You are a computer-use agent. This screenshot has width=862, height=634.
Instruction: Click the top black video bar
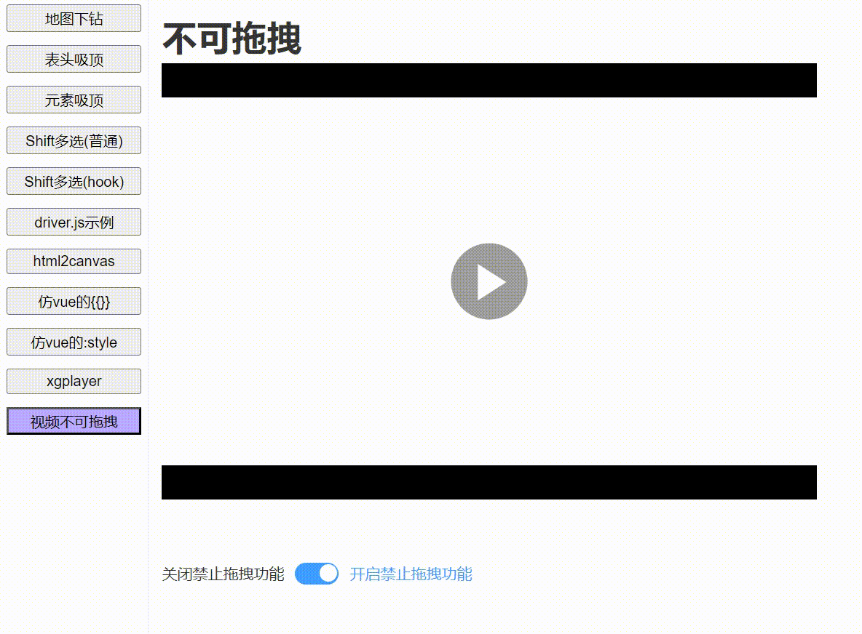click(x=489, y=80)
